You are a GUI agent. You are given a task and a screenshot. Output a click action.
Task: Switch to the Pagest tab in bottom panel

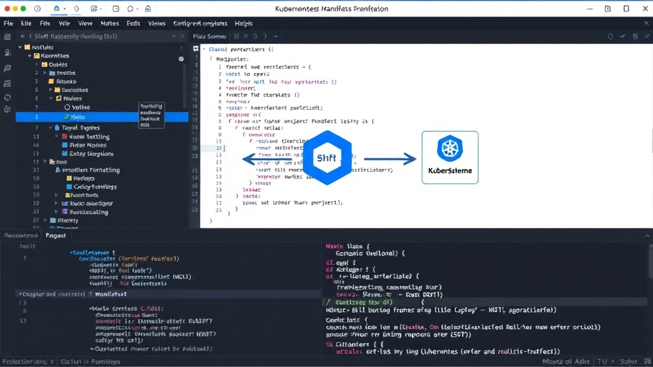[x=55, y=236]
